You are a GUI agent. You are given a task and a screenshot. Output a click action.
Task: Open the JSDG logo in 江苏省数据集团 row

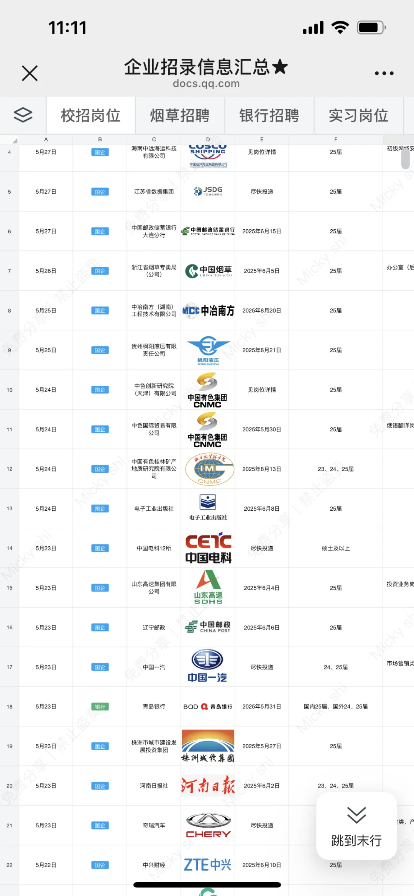(208, 191)
